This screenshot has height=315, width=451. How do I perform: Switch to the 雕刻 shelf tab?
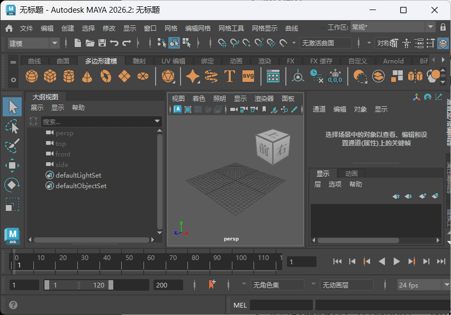(x=139, y=61)
